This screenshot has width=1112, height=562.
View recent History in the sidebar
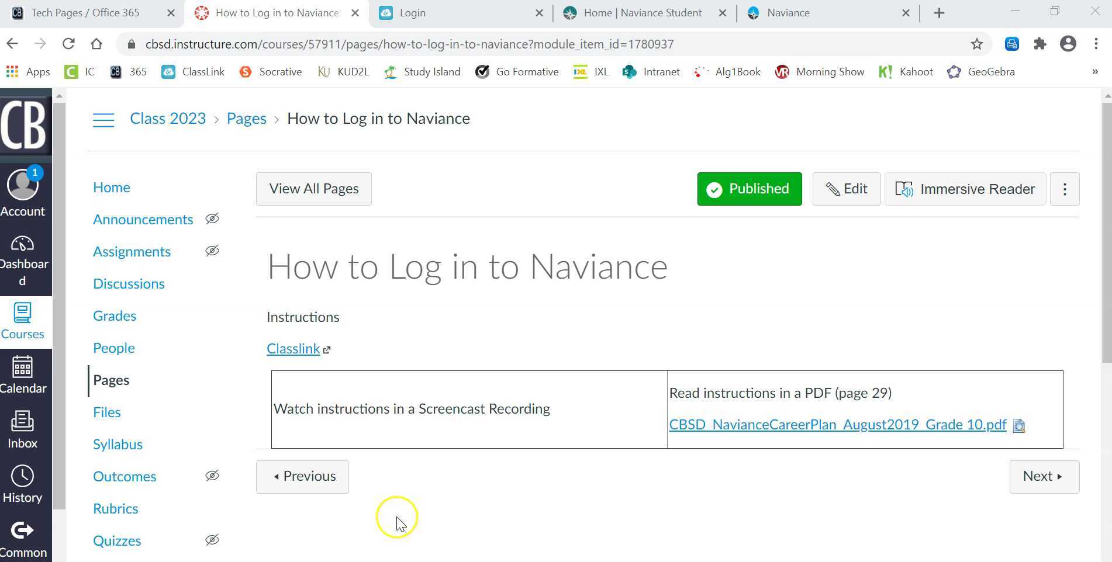click(x=23, y=483)
